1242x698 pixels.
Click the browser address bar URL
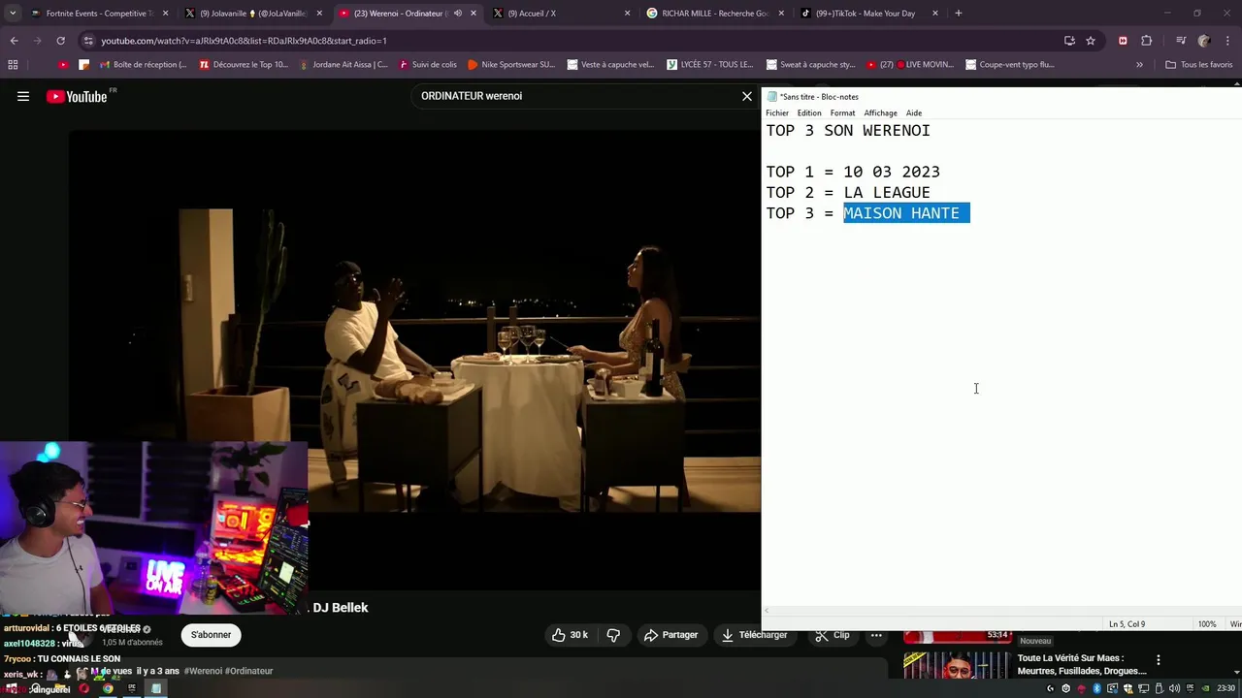244,41
